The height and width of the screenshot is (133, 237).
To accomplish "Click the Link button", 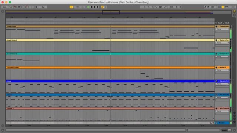I will [5, 7].
